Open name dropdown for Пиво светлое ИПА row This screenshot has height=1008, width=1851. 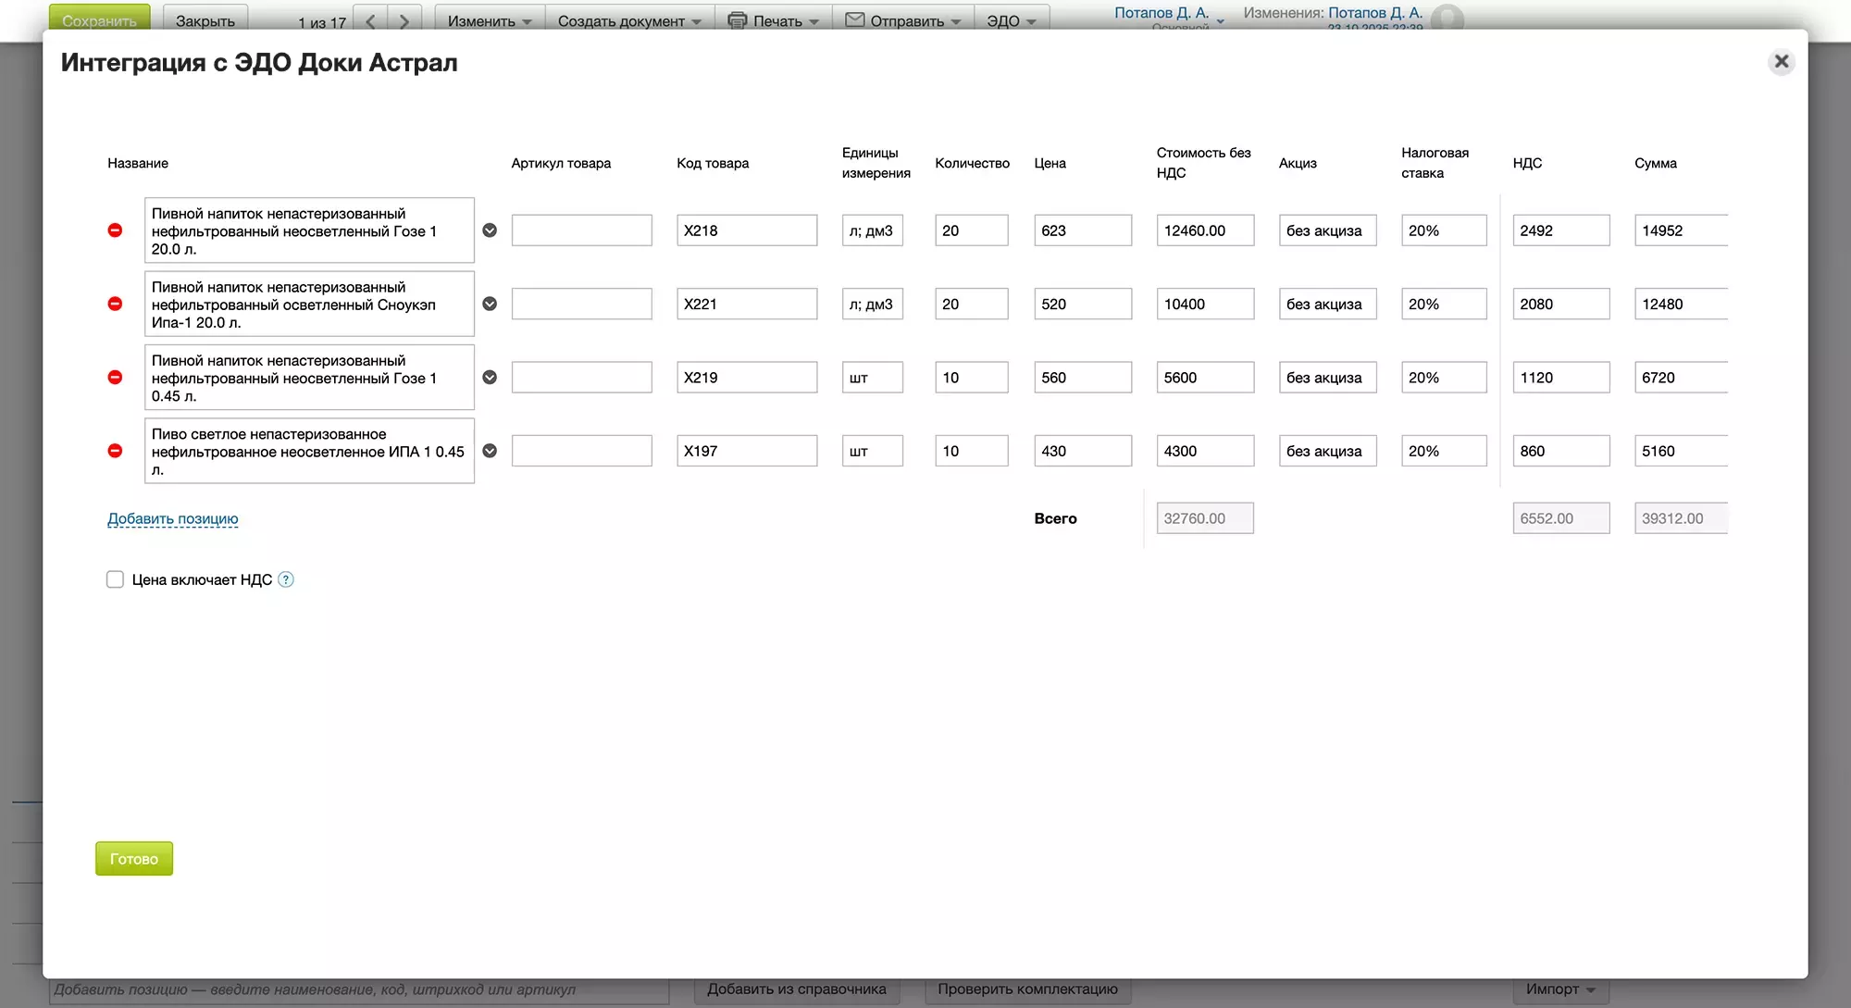point(490,451)
